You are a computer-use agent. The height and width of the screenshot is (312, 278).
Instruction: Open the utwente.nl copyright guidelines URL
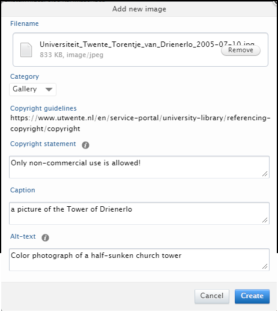coord(140,123)
